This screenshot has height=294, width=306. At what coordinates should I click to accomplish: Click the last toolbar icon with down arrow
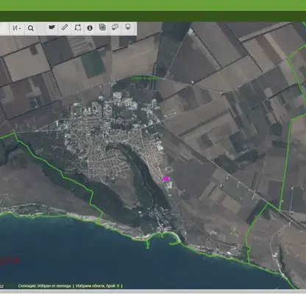[x=128, y=27]
